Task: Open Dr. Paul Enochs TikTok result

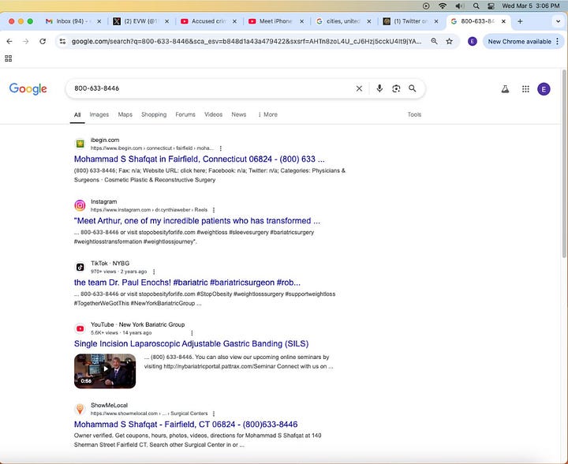Action: (x=187, y=283)
